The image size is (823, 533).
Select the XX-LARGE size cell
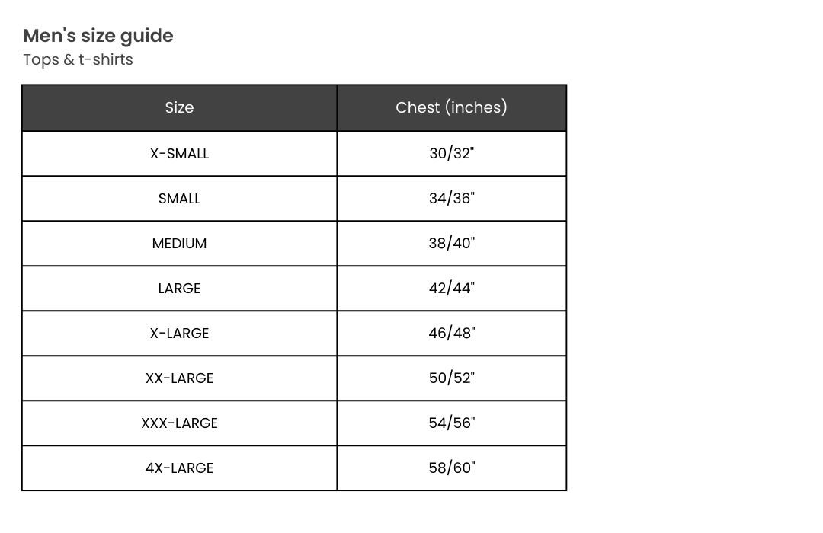179,378
